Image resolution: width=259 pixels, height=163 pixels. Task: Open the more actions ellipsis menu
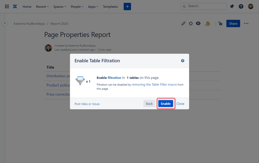(246, 24)
